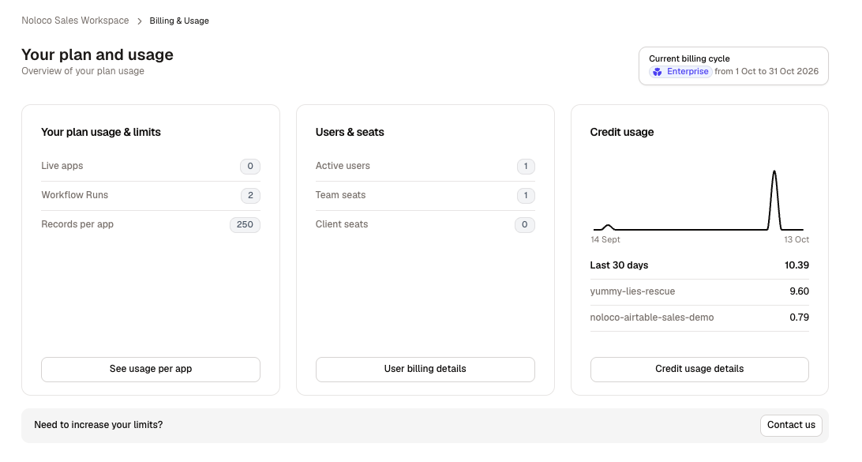Image resolution: width=862 pixels, height=462 pixels.
Task: Click the Records per app 250 badge
Action: (x=245, y=224)
